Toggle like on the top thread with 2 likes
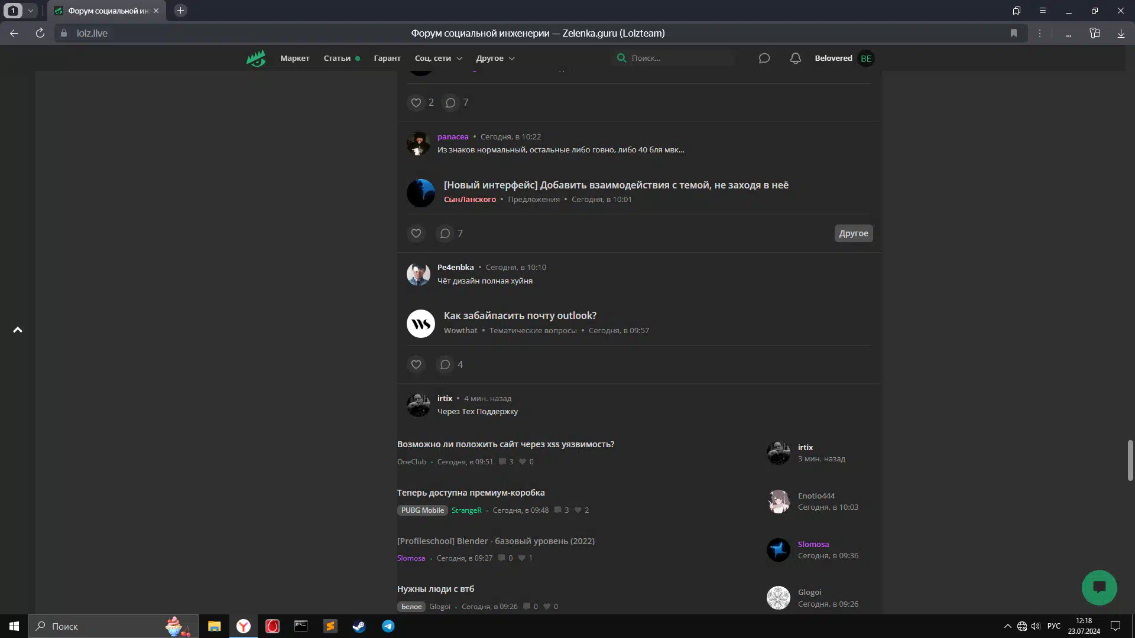This screenshot has height=638, width=1135. coord(416,102)
